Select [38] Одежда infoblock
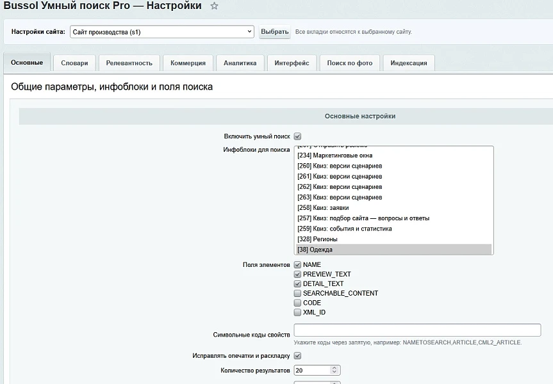Image resolution: width=553 pixels, height=384 pixels. tap(393, 250)
